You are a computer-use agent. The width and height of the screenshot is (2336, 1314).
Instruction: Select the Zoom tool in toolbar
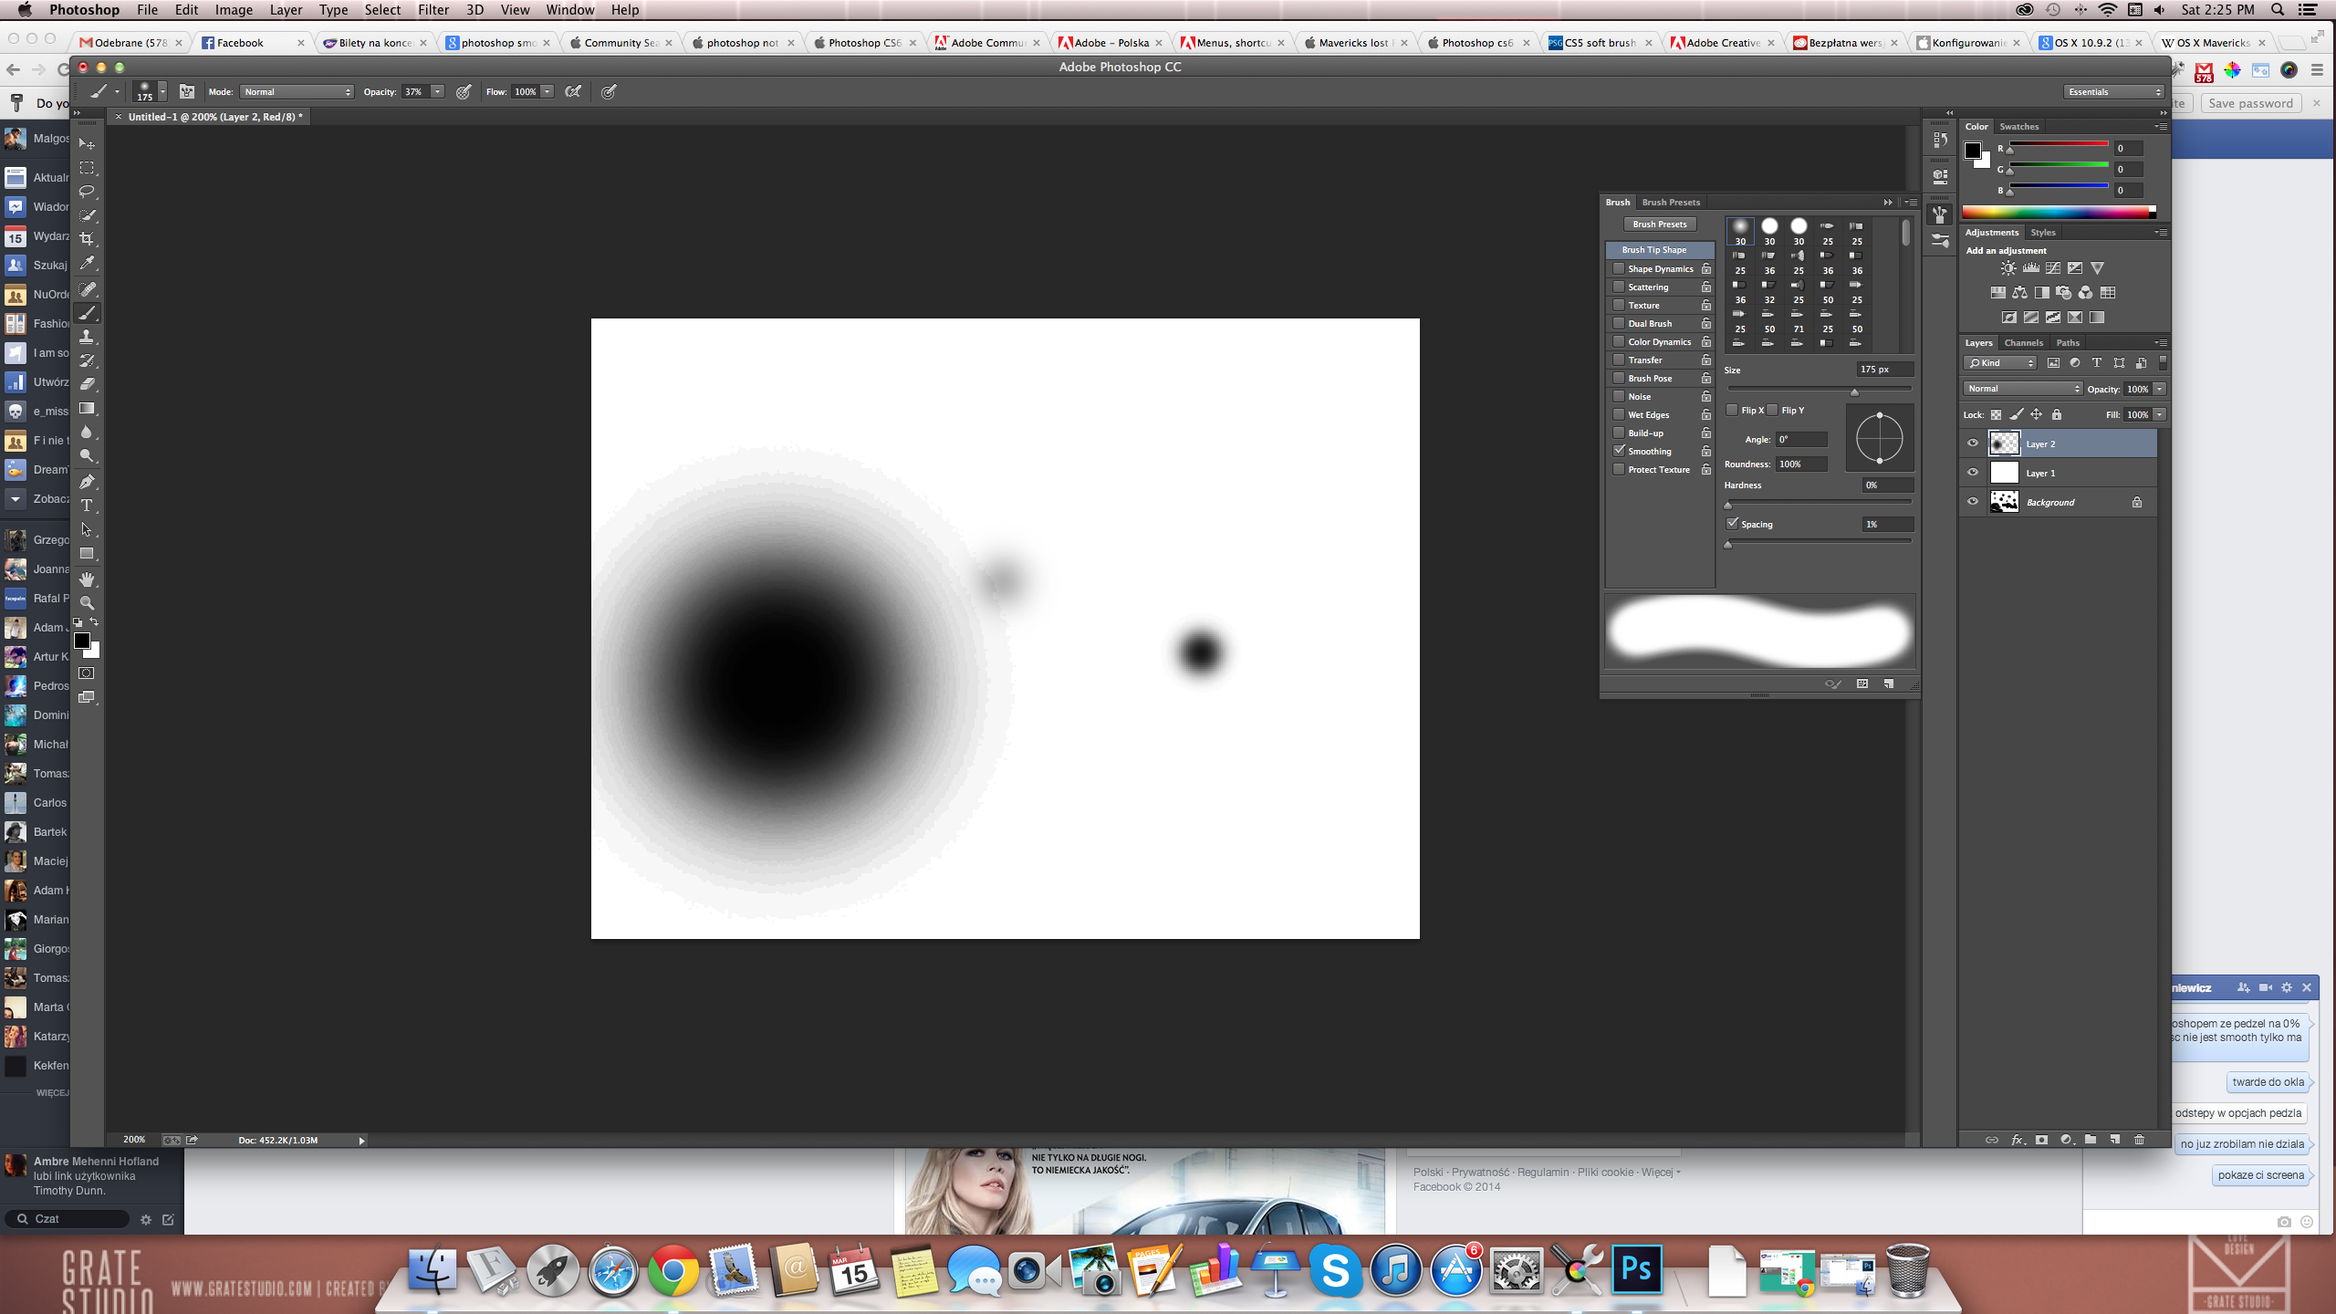87,603
